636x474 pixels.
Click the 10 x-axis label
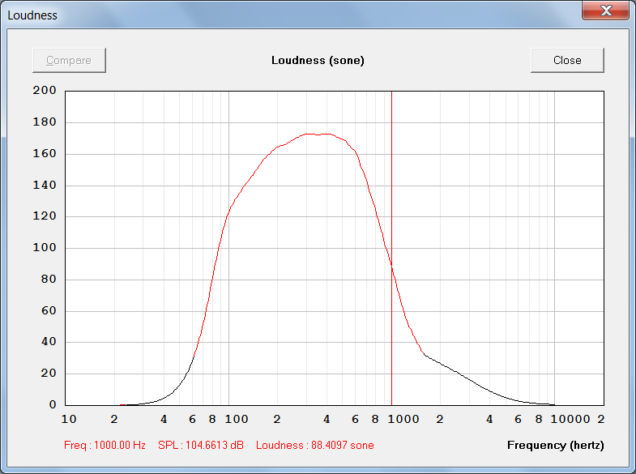[69, 419]
